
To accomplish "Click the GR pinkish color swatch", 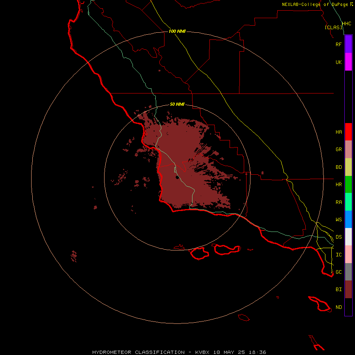I will 348,149.
